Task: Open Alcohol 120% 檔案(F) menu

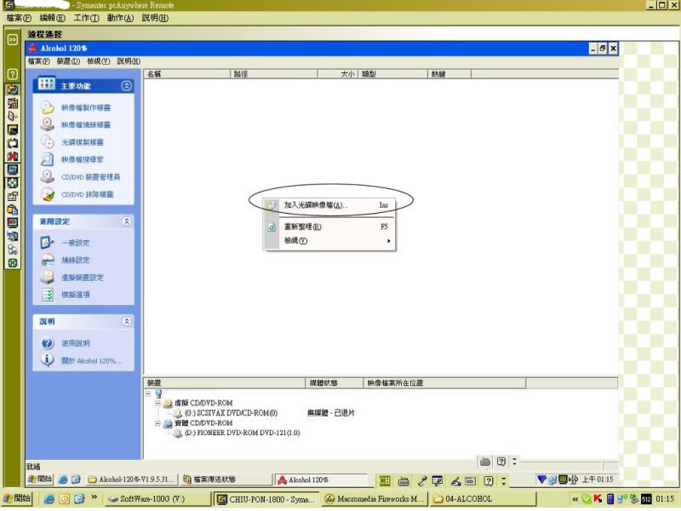Action: click(39, 61)
